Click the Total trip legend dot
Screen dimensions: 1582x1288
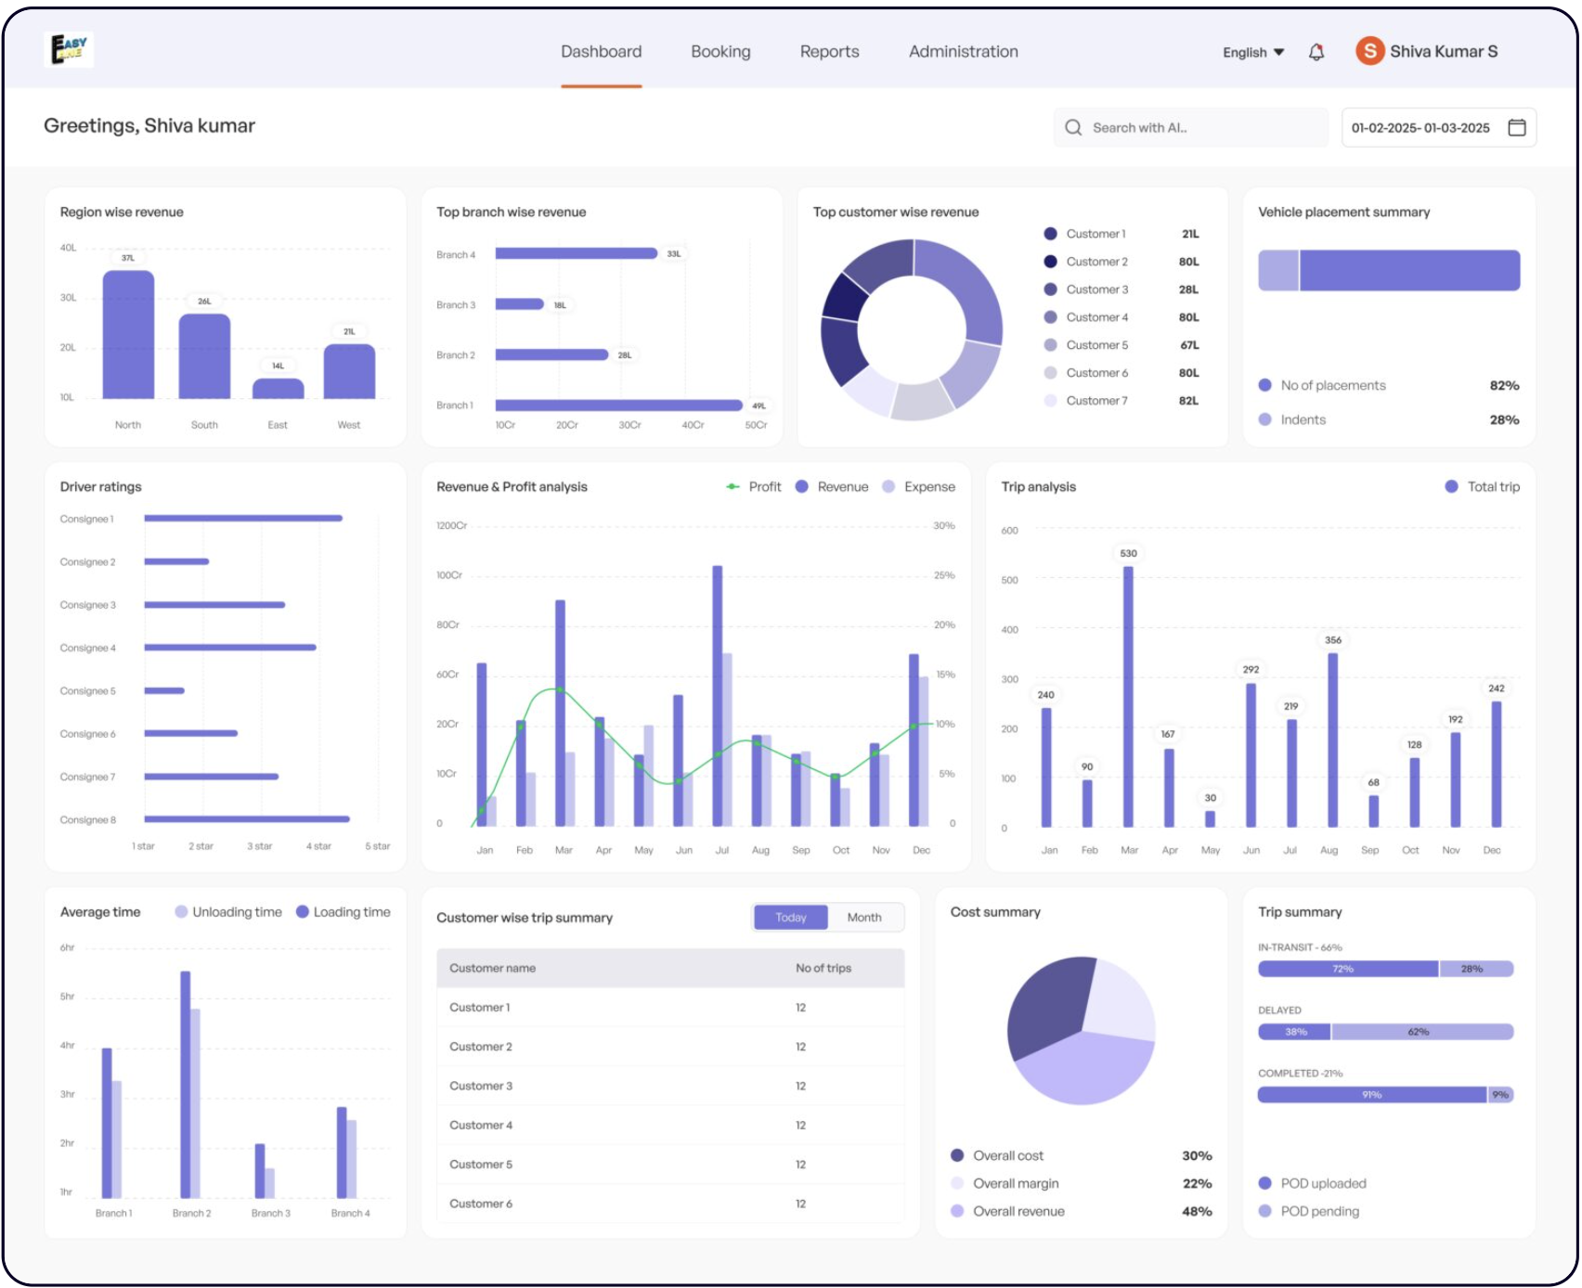pyautogui.click(x=1451, y=486)
